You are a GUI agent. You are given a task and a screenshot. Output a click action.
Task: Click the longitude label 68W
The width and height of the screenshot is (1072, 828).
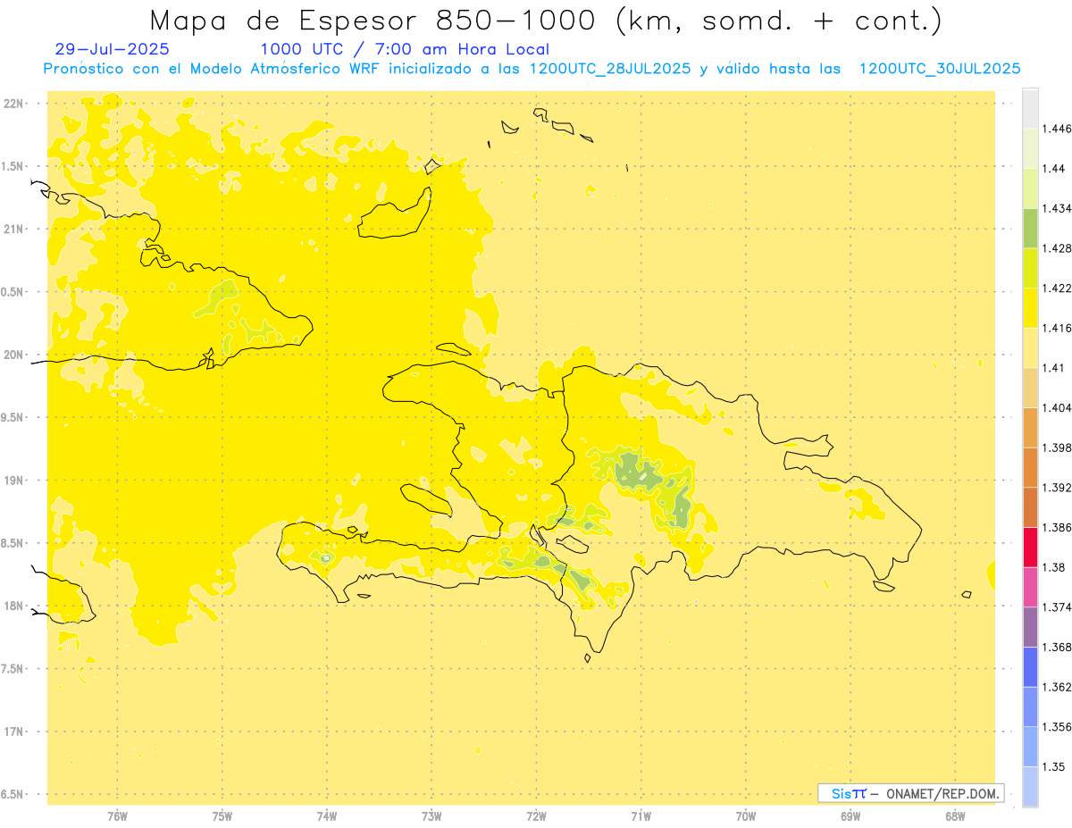point(955,816)
